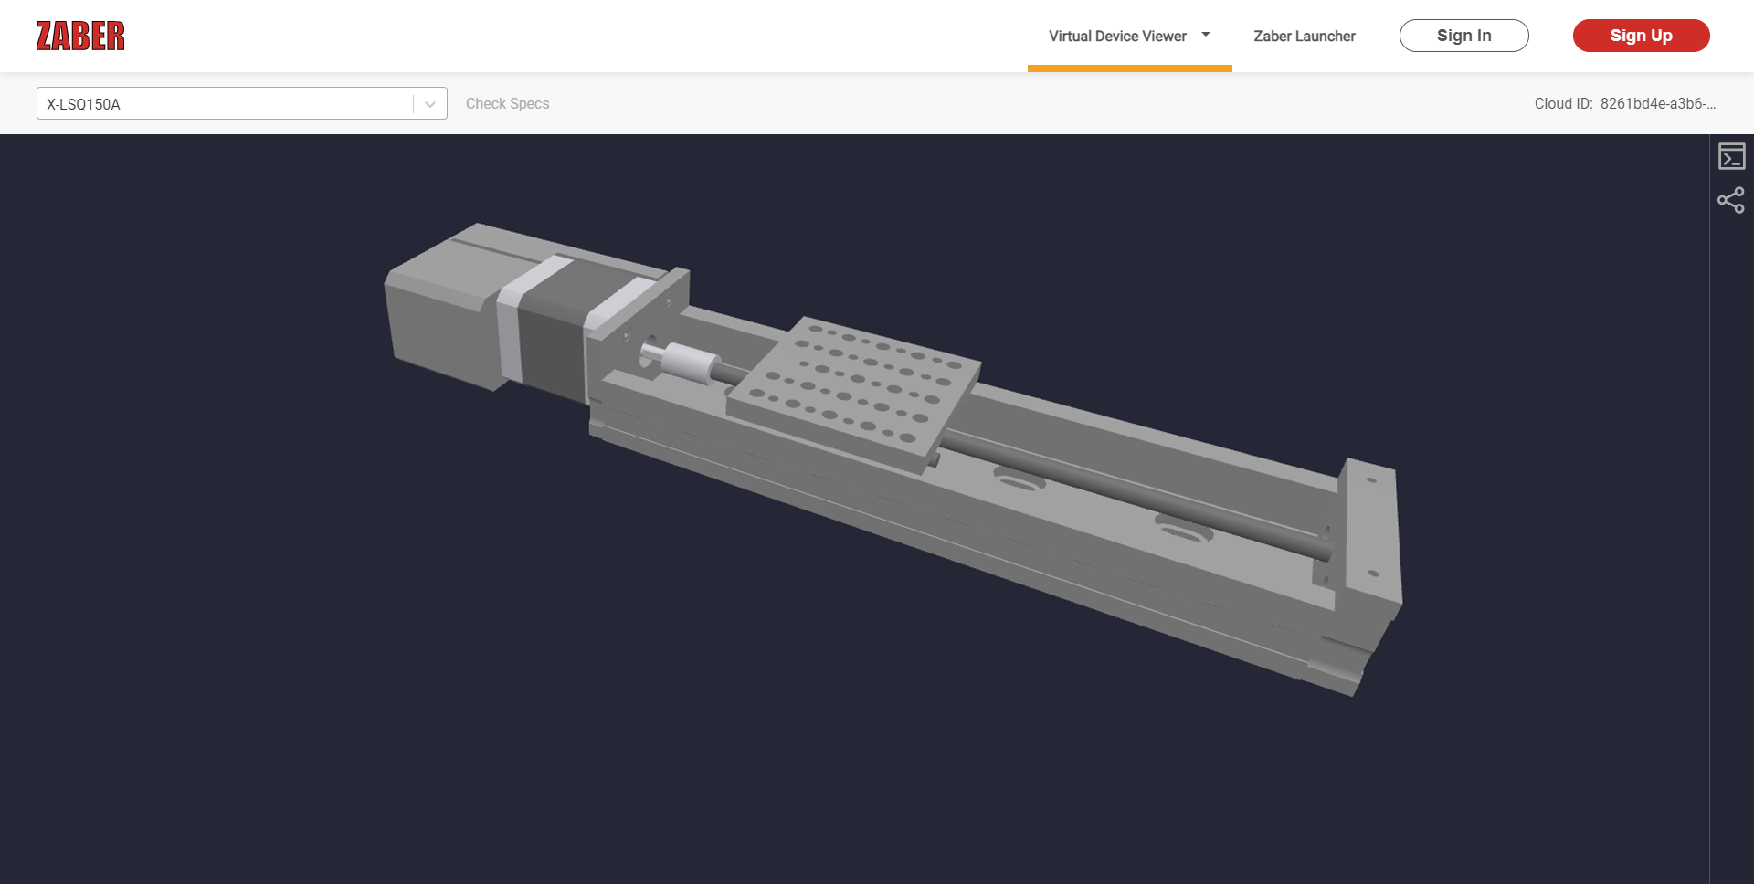
Task: Open the device model selection dropdown
Action: 428,103
